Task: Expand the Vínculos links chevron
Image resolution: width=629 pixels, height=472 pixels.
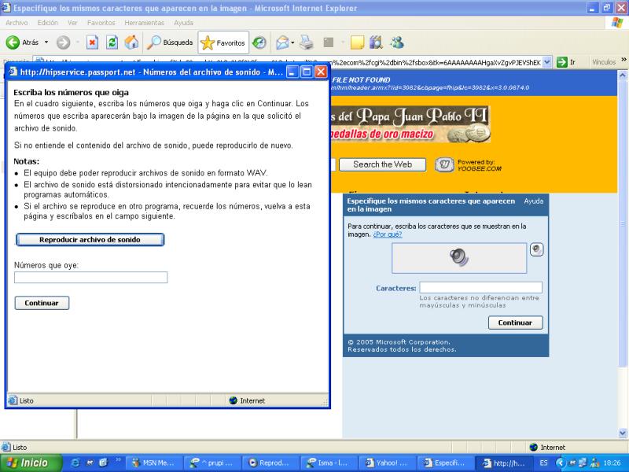Action: 623,61
